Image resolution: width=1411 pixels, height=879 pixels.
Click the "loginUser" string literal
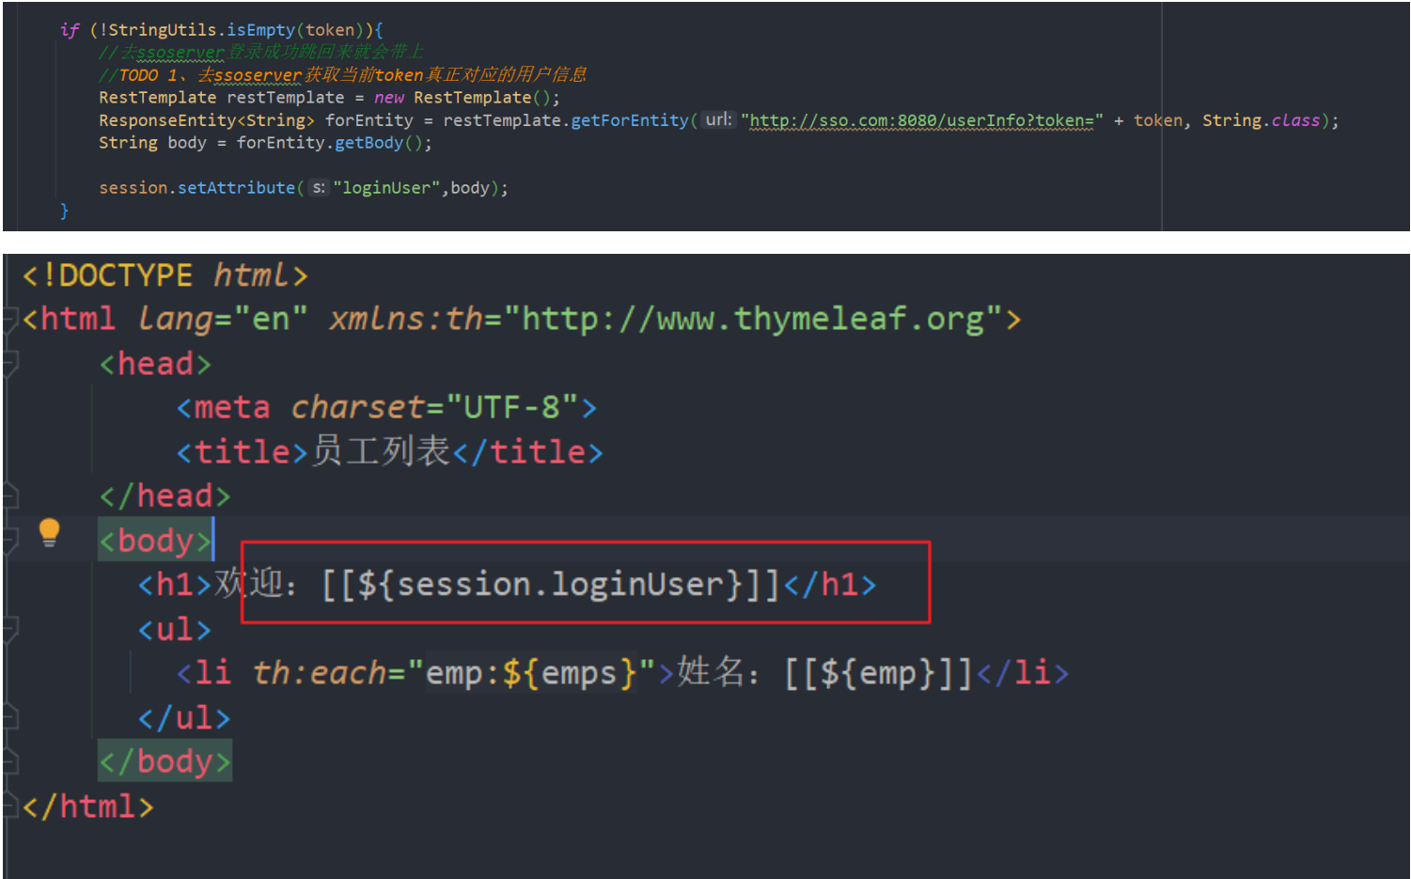click(x=386, y=188)
